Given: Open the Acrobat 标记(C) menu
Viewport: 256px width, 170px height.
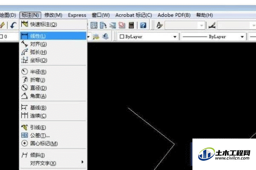Looking at the screenshot, I should click(x=134, y=15).
